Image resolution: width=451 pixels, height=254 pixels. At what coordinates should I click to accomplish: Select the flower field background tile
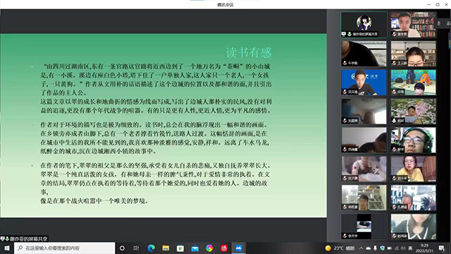coord(414,111)
